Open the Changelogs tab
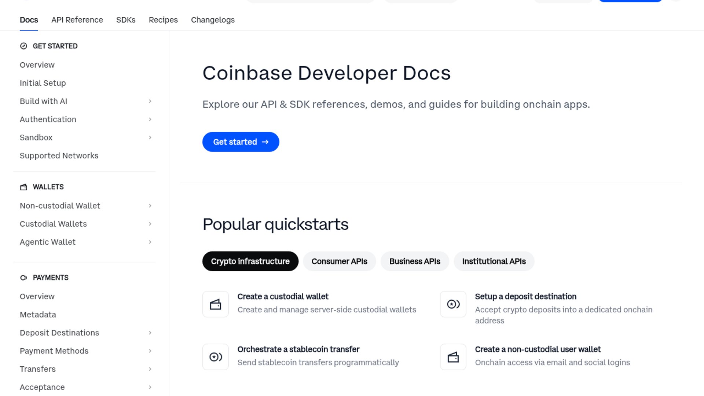704x396 pixels. click(213, 20)
